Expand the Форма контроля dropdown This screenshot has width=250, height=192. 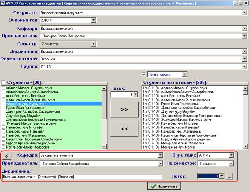244,59
